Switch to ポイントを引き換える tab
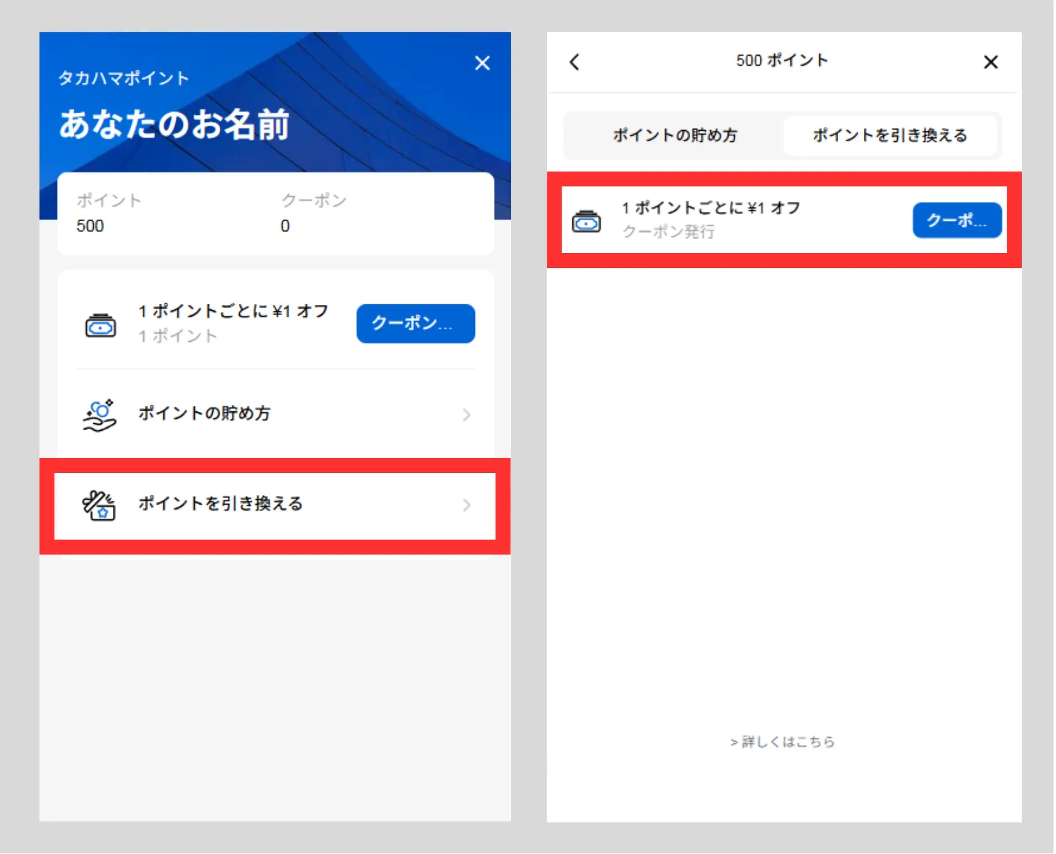 pos(890,135)
